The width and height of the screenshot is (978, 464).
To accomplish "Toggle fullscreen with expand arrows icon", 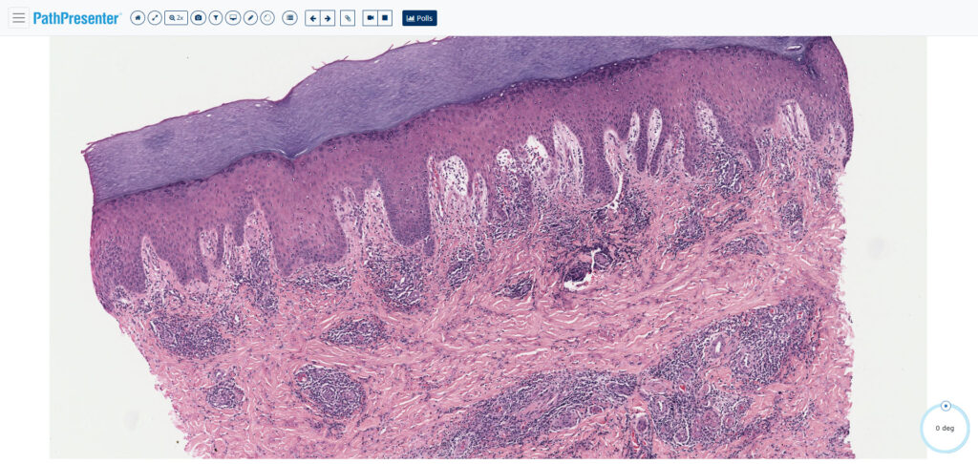I will click(x=155, y=18).
